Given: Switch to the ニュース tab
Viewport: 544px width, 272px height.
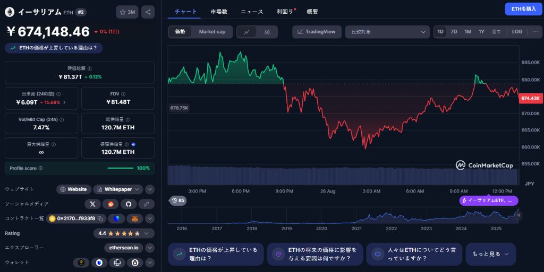Looking at the screenshot, I should pyautogui.click(x=252, y=12).
